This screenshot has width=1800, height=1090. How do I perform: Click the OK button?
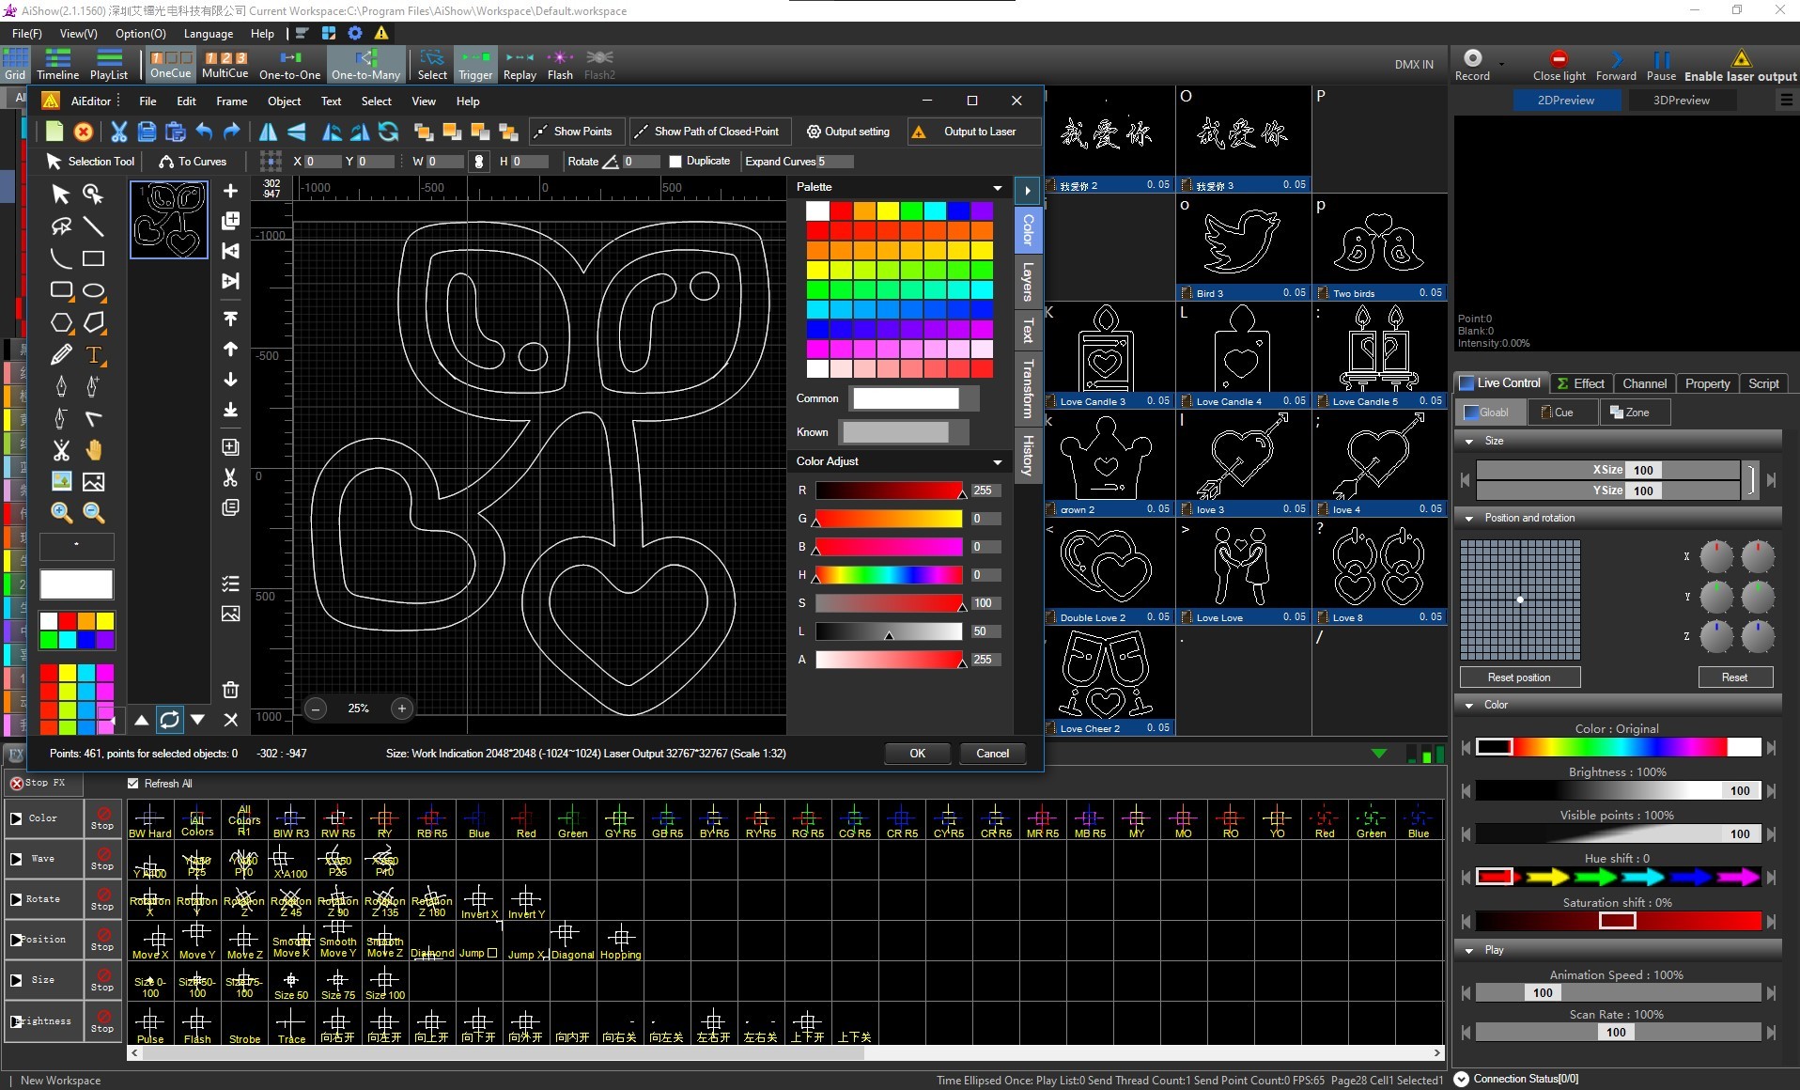tap(917, 754)
